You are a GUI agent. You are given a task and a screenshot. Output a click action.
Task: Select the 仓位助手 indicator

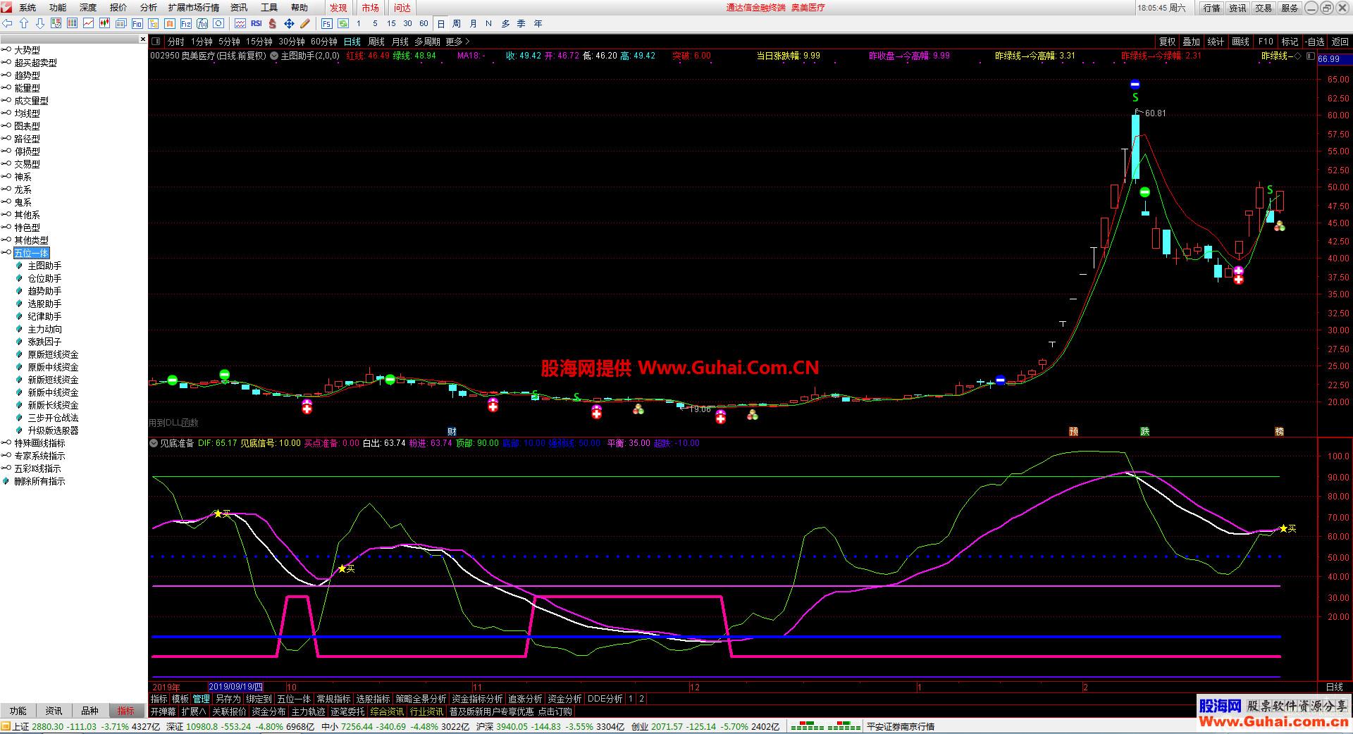point(44,278)
